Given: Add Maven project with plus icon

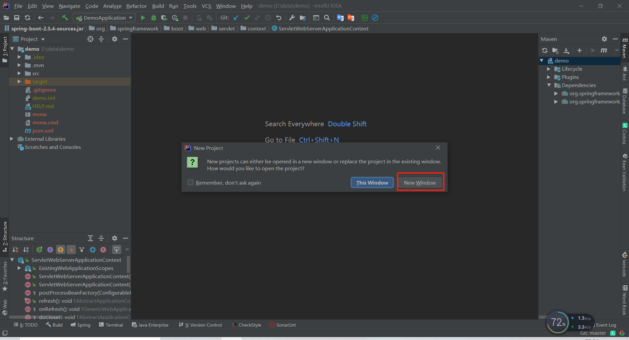Looking at the screenshot, I should [579, 50].
